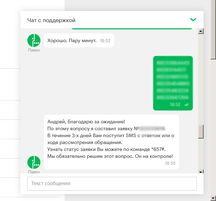
Task: Click the chat scrollbar down arrow
Action: coord(201,172)
